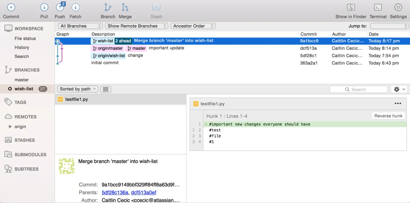Click commit hash dcf513a
The height and width of the screenshot is (203, 410).
click(x=308, y=48)
